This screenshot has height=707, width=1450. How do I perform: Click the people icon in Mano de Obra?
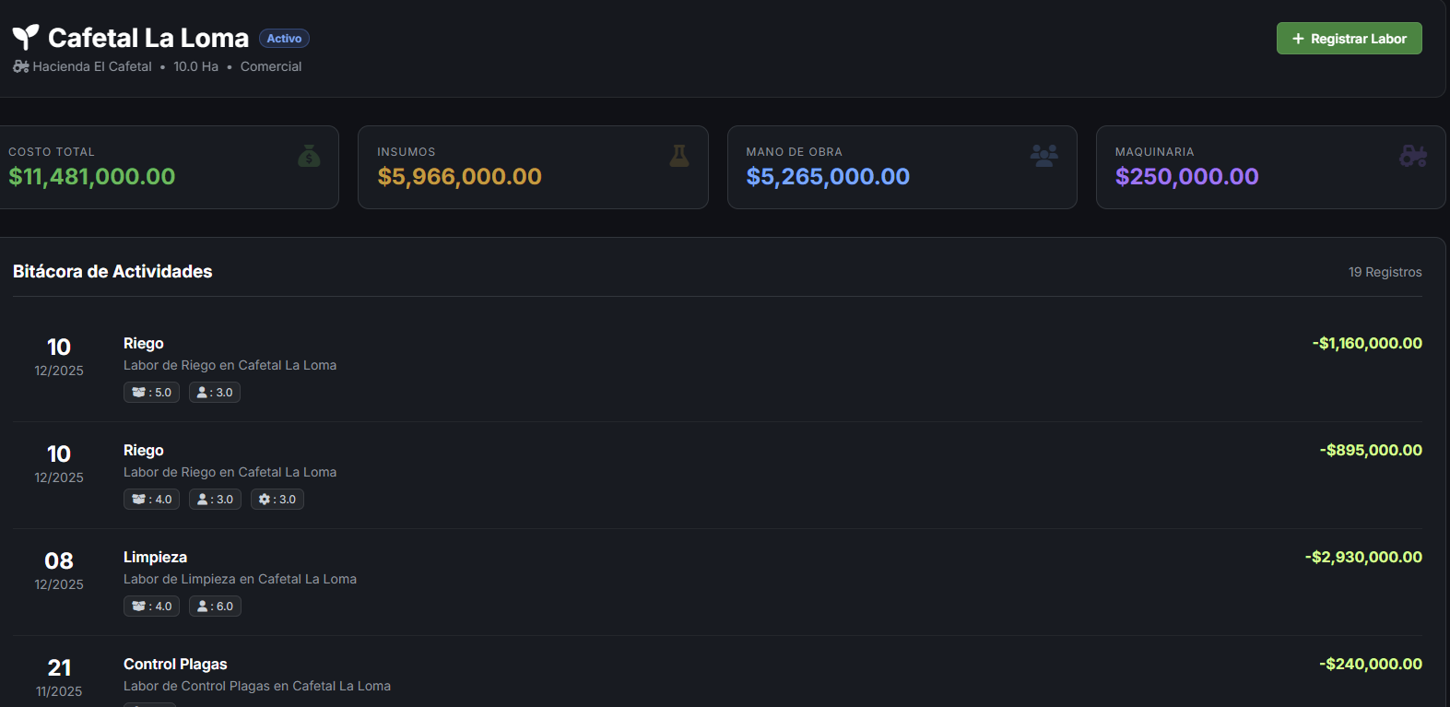1043,155
